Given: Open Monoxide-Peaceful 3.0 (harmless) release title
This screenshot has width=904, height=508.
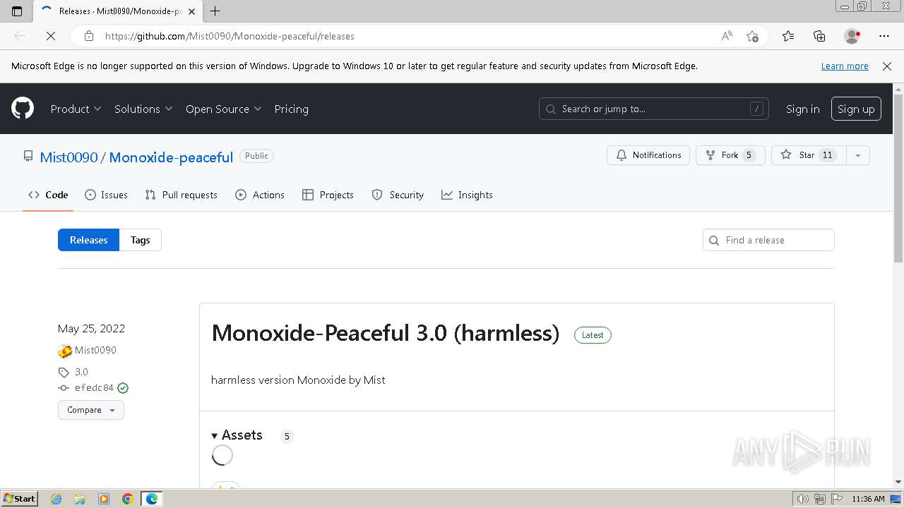Looking at the screenshot, I should click(x=386, y=333).
